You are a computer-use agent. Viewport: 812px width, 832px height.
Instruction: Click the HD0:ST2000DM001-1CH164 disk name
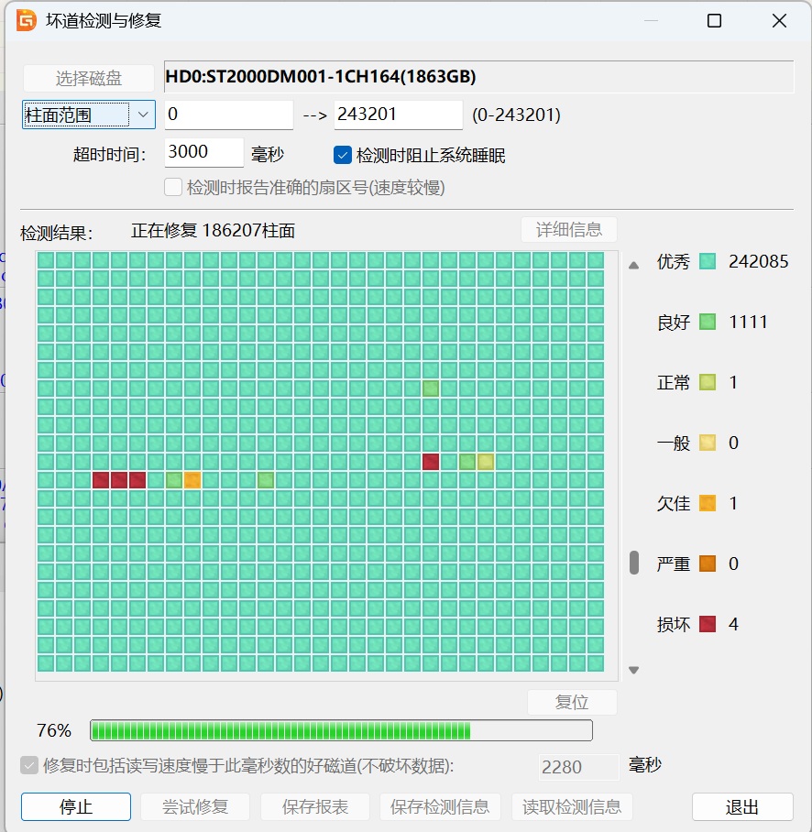321,77
